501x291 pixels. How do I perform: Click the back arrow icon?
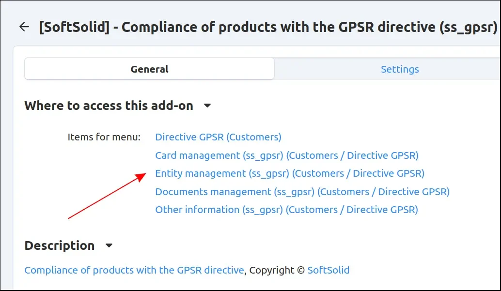tap(24, 27)
